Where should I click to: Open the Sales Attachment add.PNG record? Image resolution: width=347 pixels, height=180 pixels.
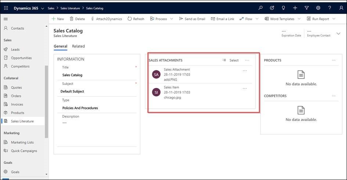[x=200, y=74]
